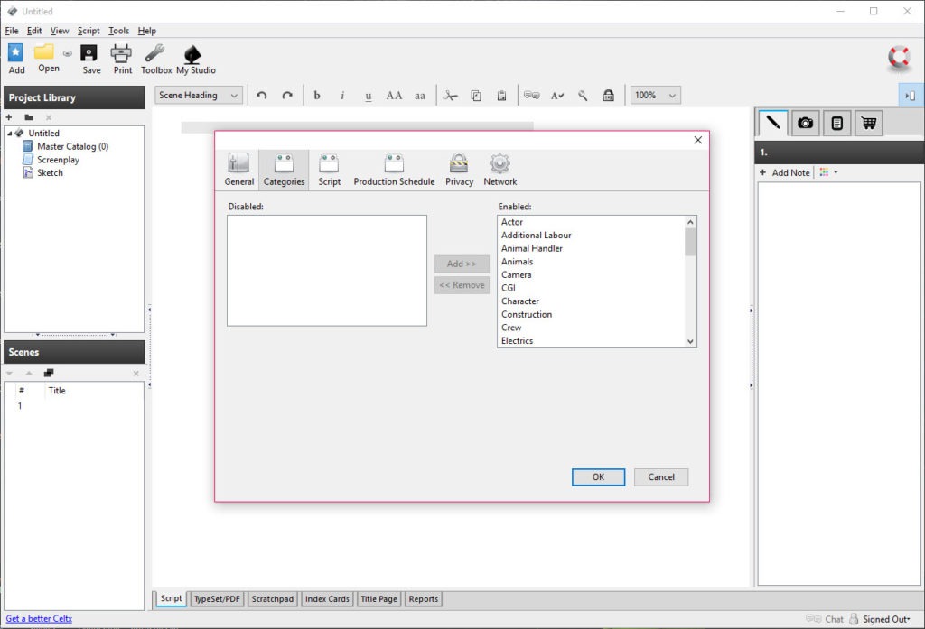
Task: Click the lifesaver help icon
Action: click(899, 58)
